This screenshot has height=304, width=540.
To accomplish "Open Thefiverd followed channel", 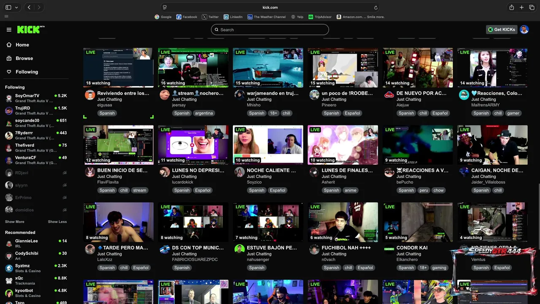I will 36,148.
